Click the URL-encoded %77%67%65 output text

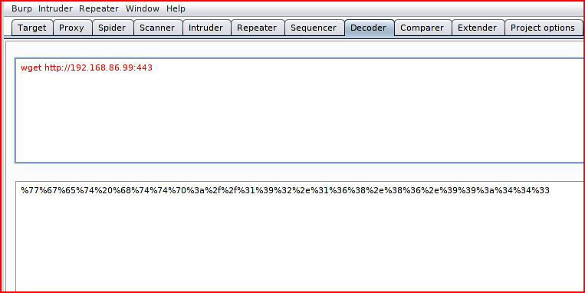[x=285, y=190]
